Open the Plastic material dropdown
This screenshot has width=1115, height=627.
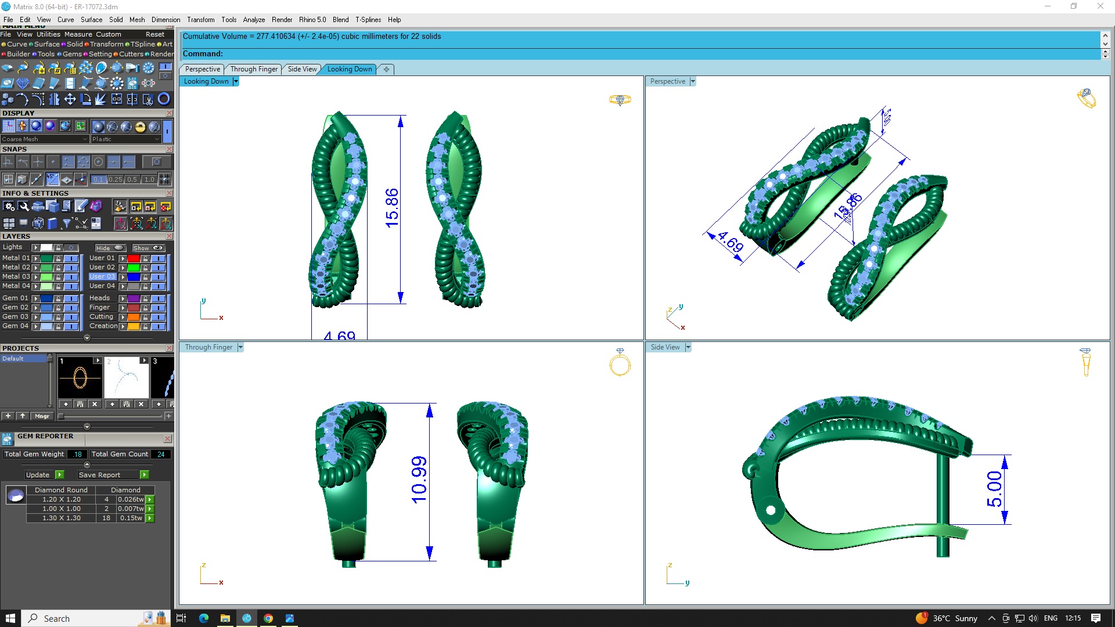click(125, 139)
